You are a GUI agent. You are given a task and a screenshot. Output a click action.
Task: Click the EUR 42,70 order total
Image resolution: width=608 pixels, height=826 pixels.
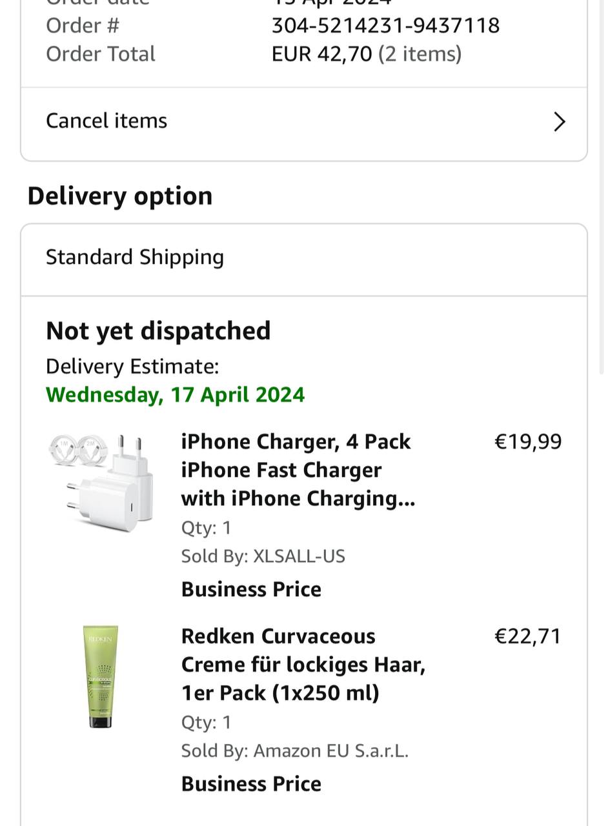click(x=321, y=54)
